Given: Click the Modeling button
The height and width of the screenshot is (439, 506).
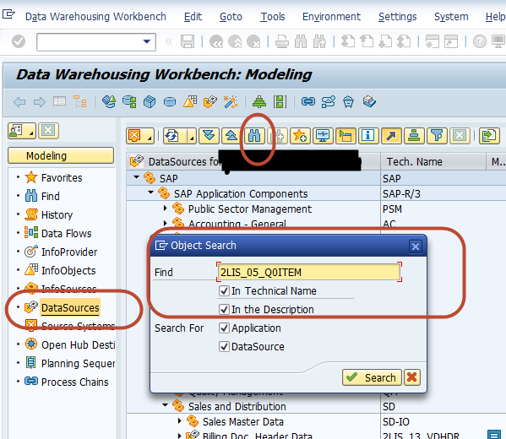Looking at the screenshot, I should tap(61, 156).
